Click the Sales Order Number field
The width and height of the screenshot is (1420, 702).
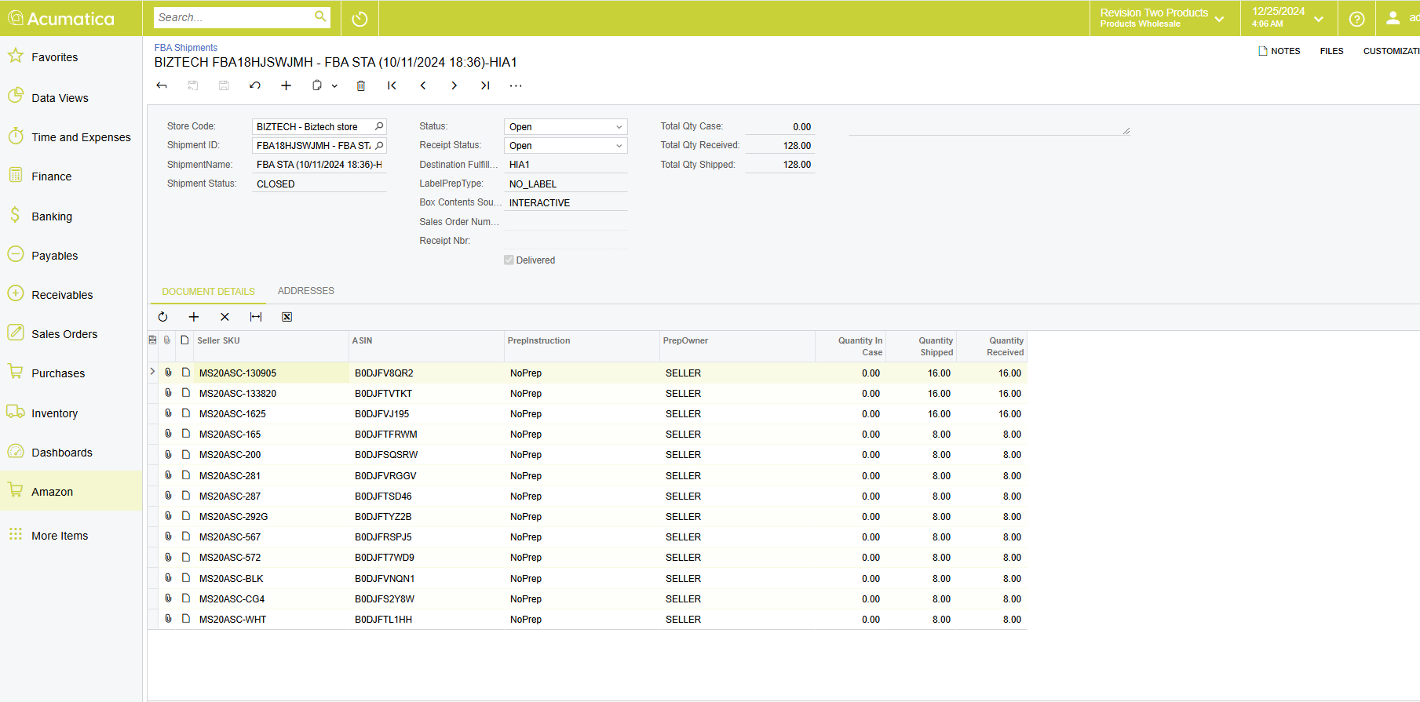coord(565,222)
